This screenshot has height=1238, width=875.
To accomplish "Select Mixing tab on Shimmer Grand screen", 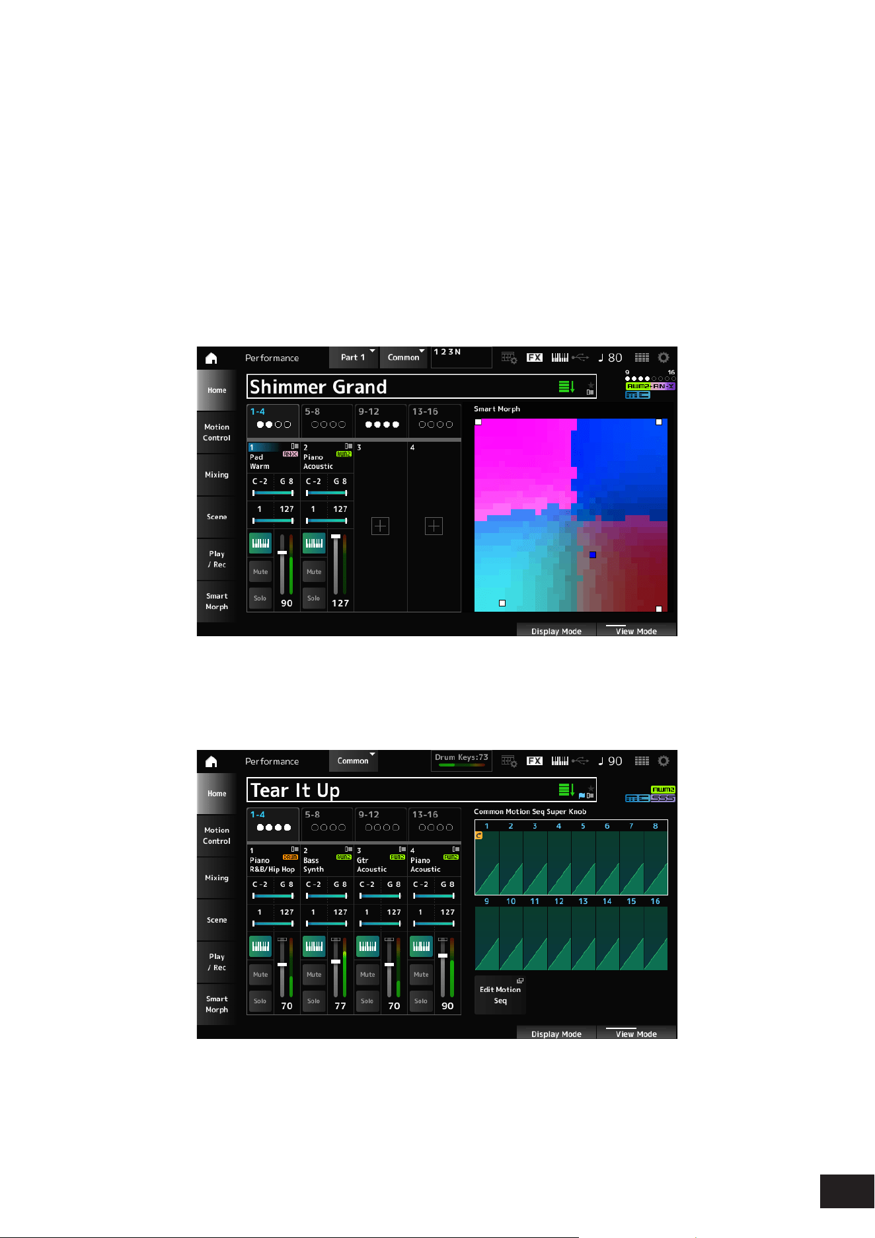I will [x=217, y=475].
